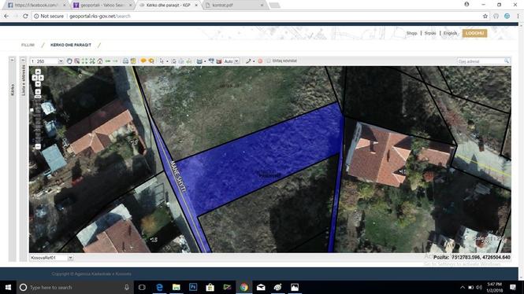
Task: Click the first yellow speech bubble icon
Action: (x=143, y=61)
